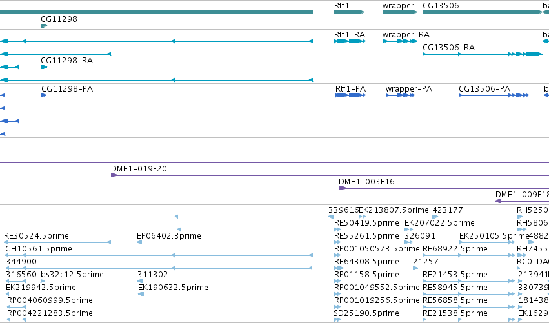This screenshot has width=549, height=323.
Task: Select the RE50419.5prime EST label
Action: pos(366,223)
